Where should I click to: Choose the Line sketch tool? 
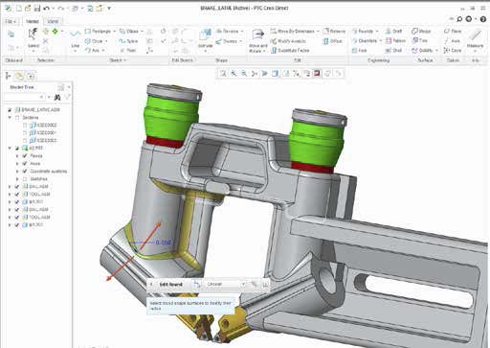pyautogui.click(x=76, y=39)
